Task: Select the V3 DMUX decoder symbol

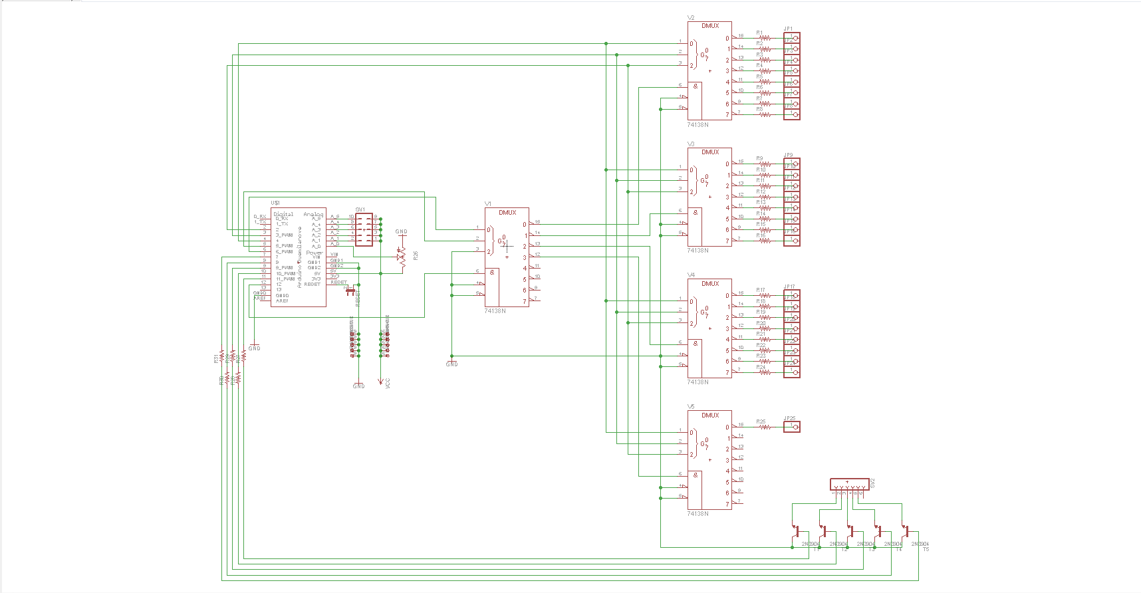Action: click(x=709, y=197)
